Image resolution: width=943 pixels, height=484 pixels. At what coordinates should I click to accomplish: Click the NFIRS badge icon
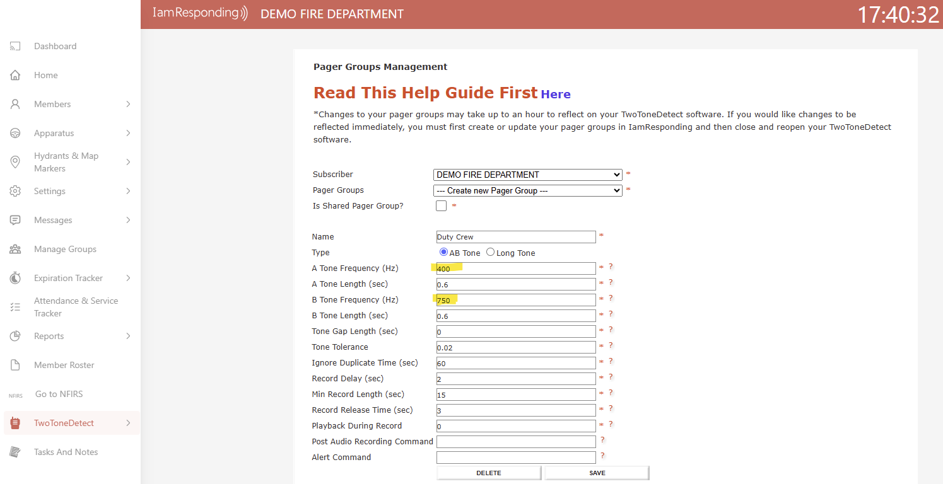coord(15,396)
